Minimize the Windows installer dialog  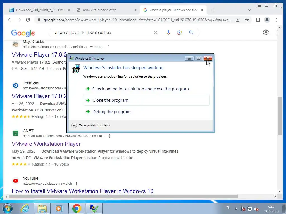[190, 59]
